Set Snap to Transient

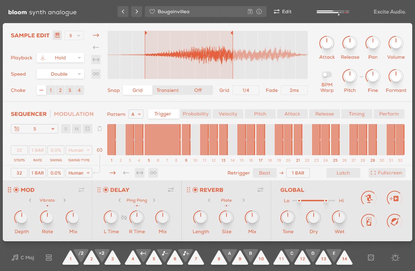(167, 90)
